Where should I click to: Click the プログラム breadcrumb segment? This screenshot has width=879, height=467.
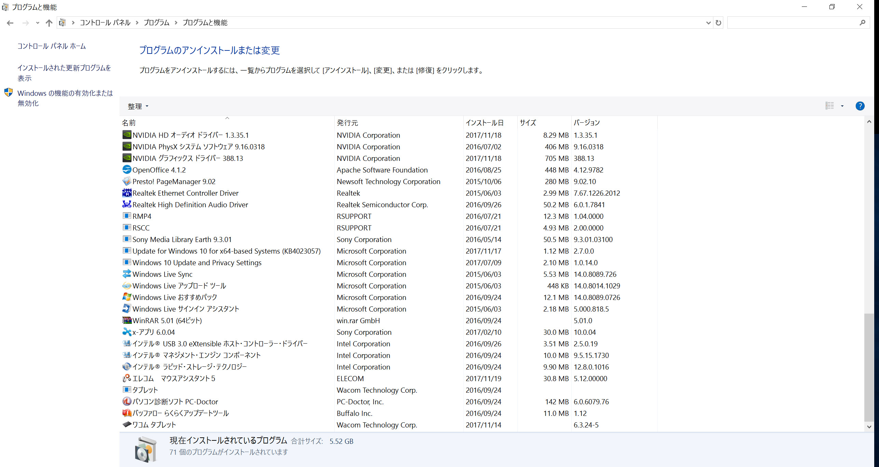(x=156, y=22)
